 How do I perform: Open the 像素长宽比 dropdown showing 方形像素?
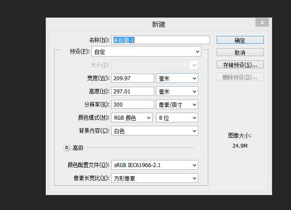(x=155, y=178)
